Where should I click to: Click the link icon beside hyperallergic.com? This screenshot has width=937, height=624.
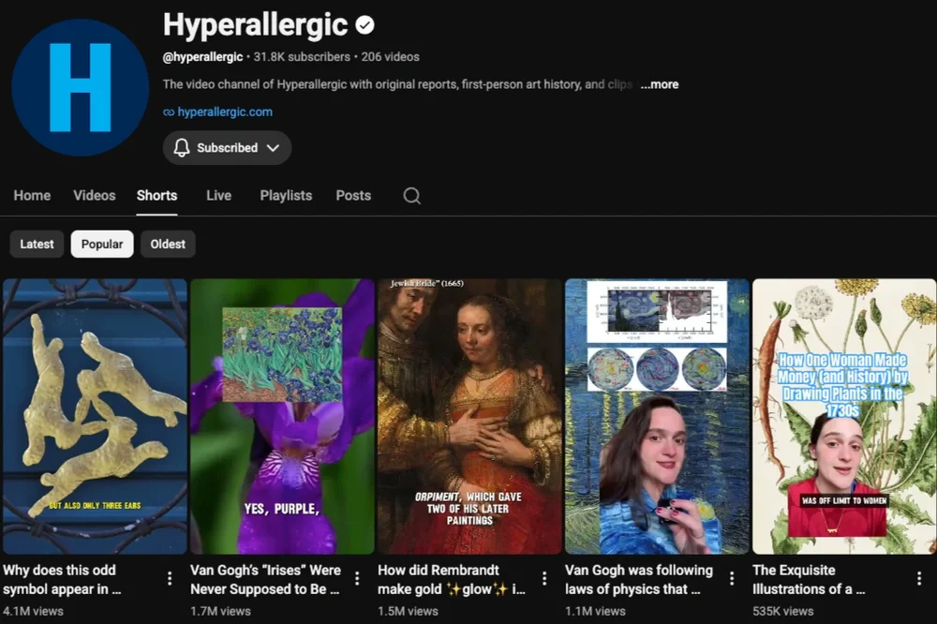169,112
